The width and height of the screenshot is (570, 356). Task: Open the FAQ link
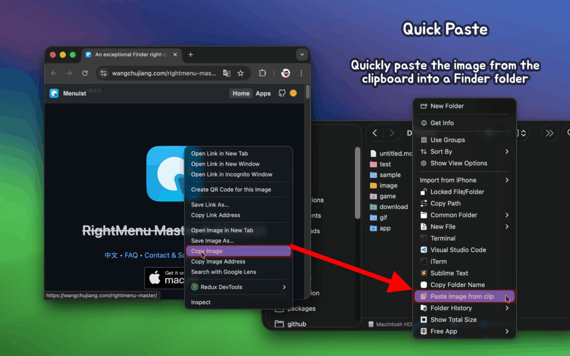point(131,255)
